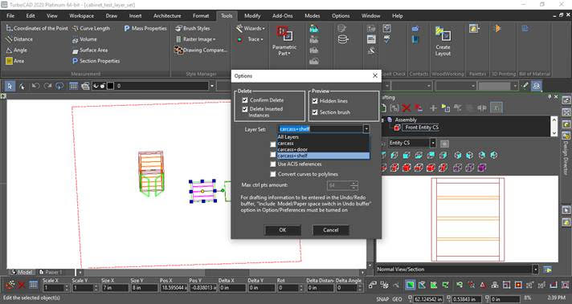Open Section Properties tool
Viewport: 572px width, 304px height.
(96, 61)
